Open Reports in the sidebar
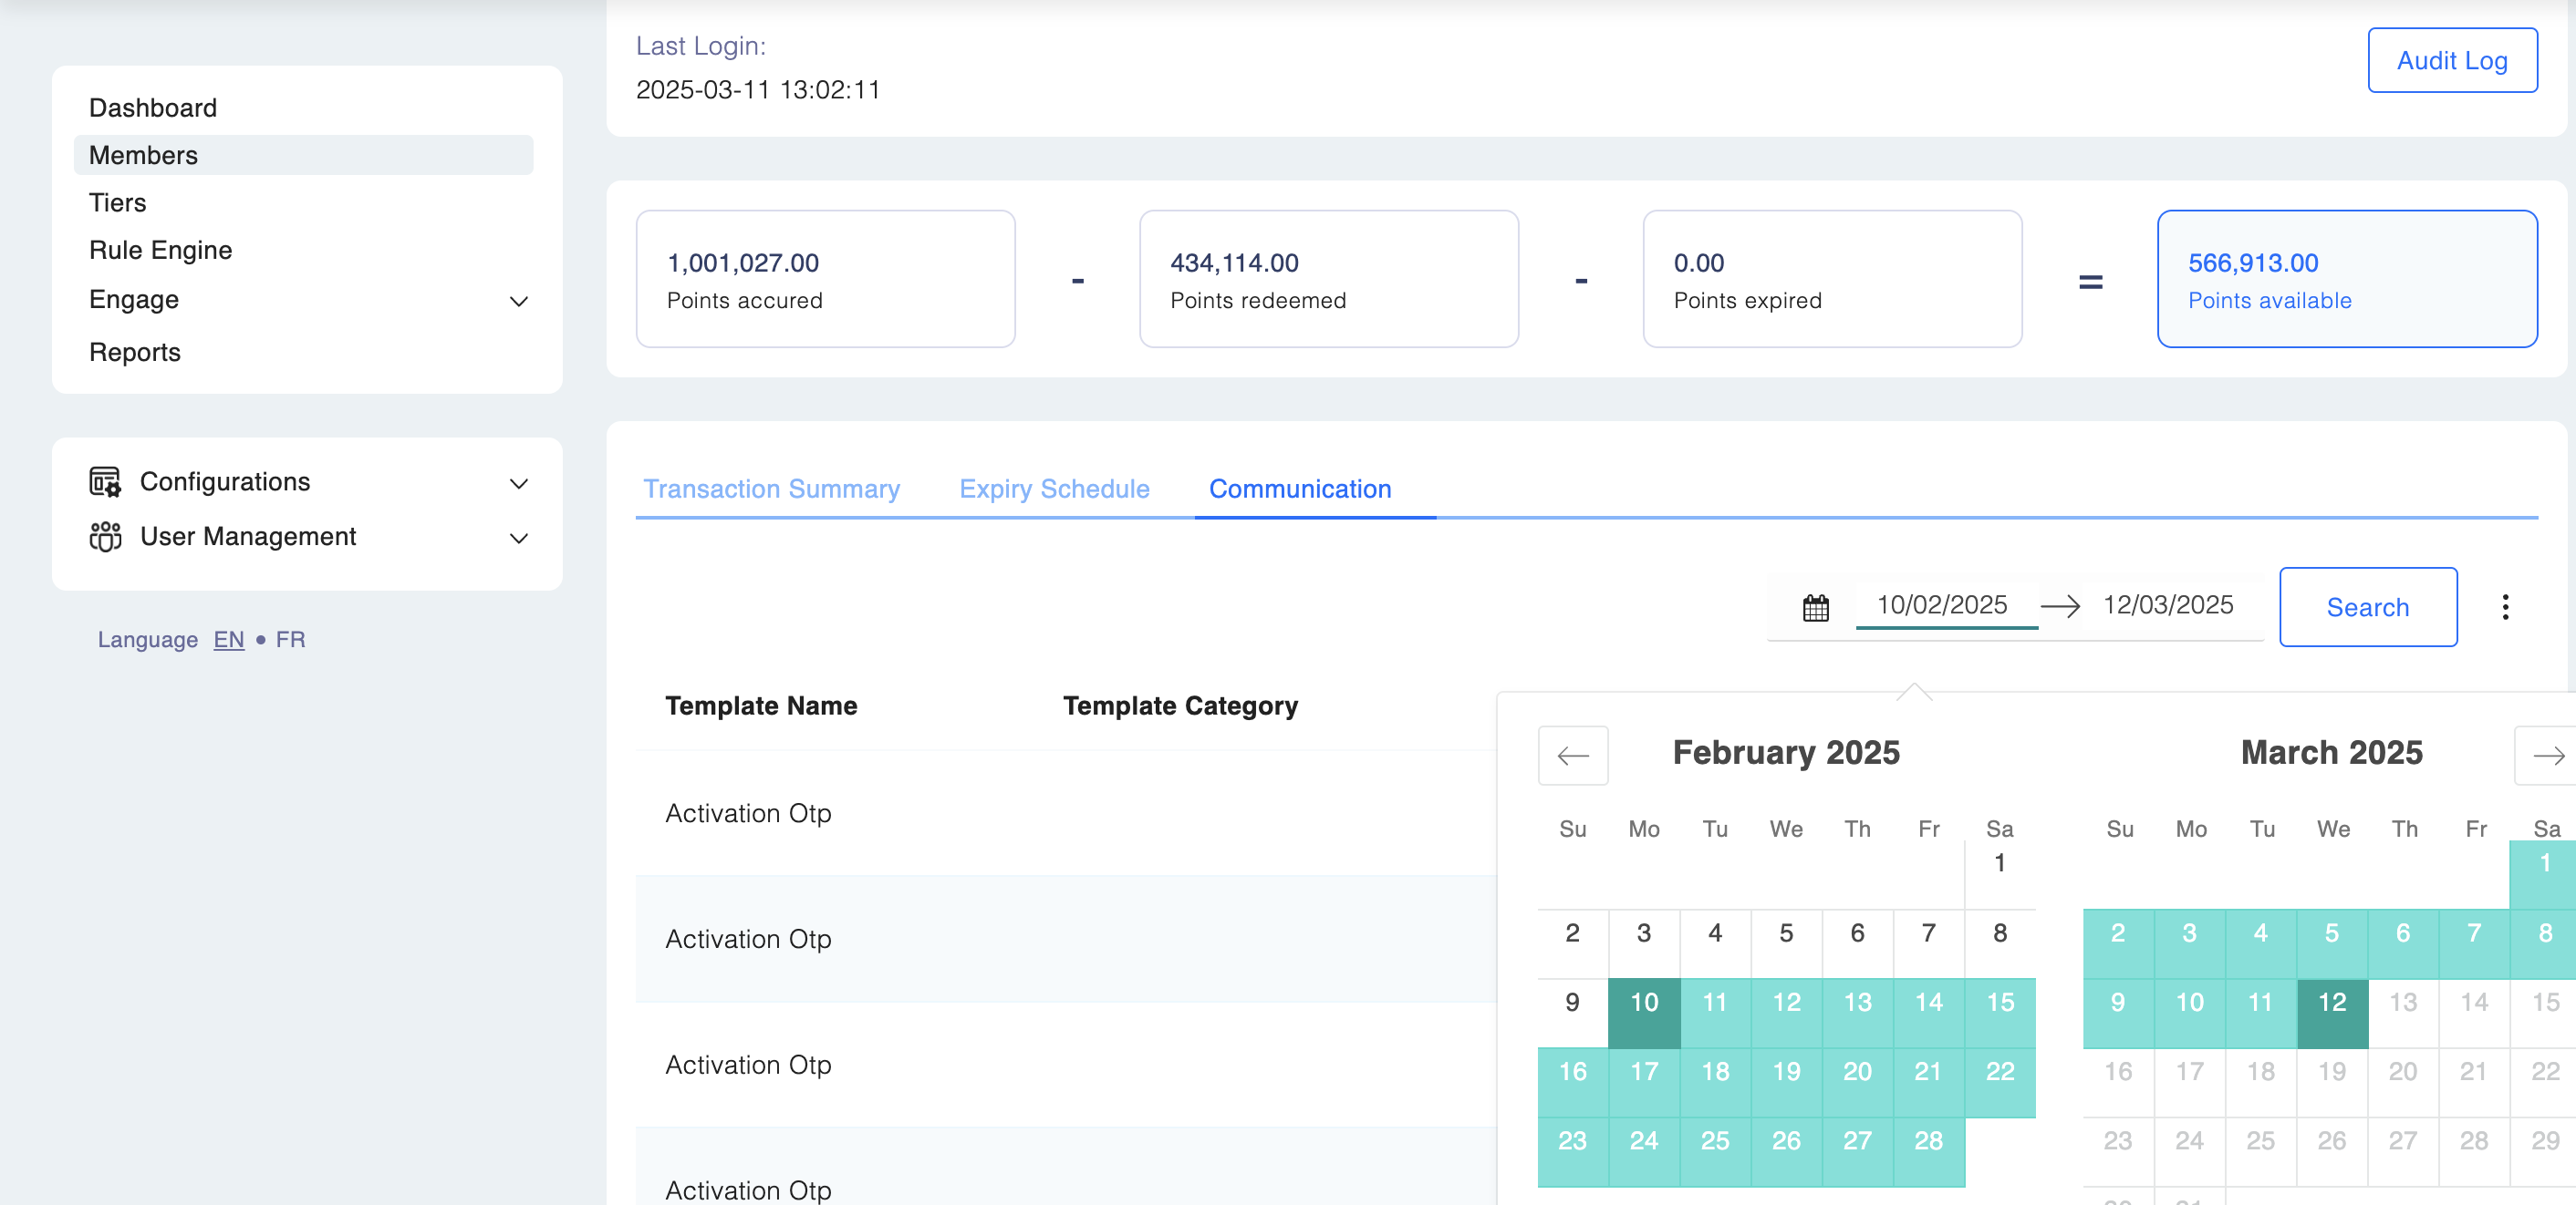 (135, 352)
